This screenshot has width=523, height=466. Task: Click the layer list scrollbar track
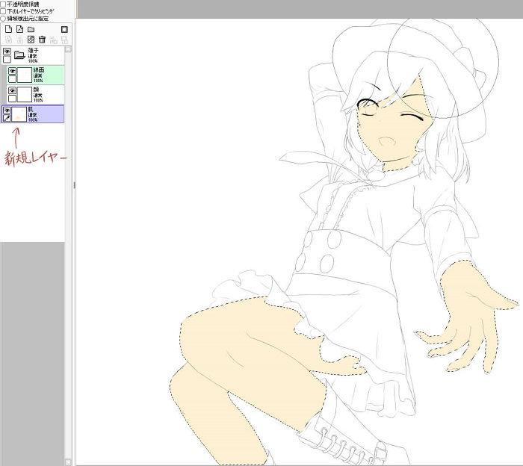(x=68, y=255)
